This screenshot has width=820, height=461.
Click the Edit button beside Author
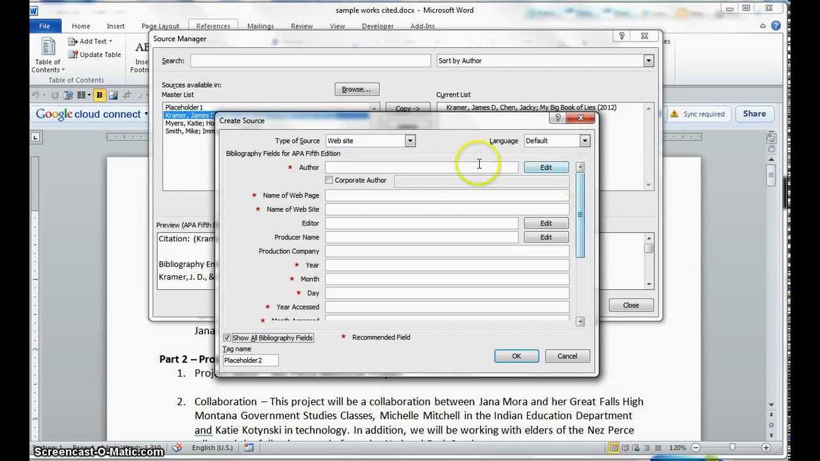[546, 167]
